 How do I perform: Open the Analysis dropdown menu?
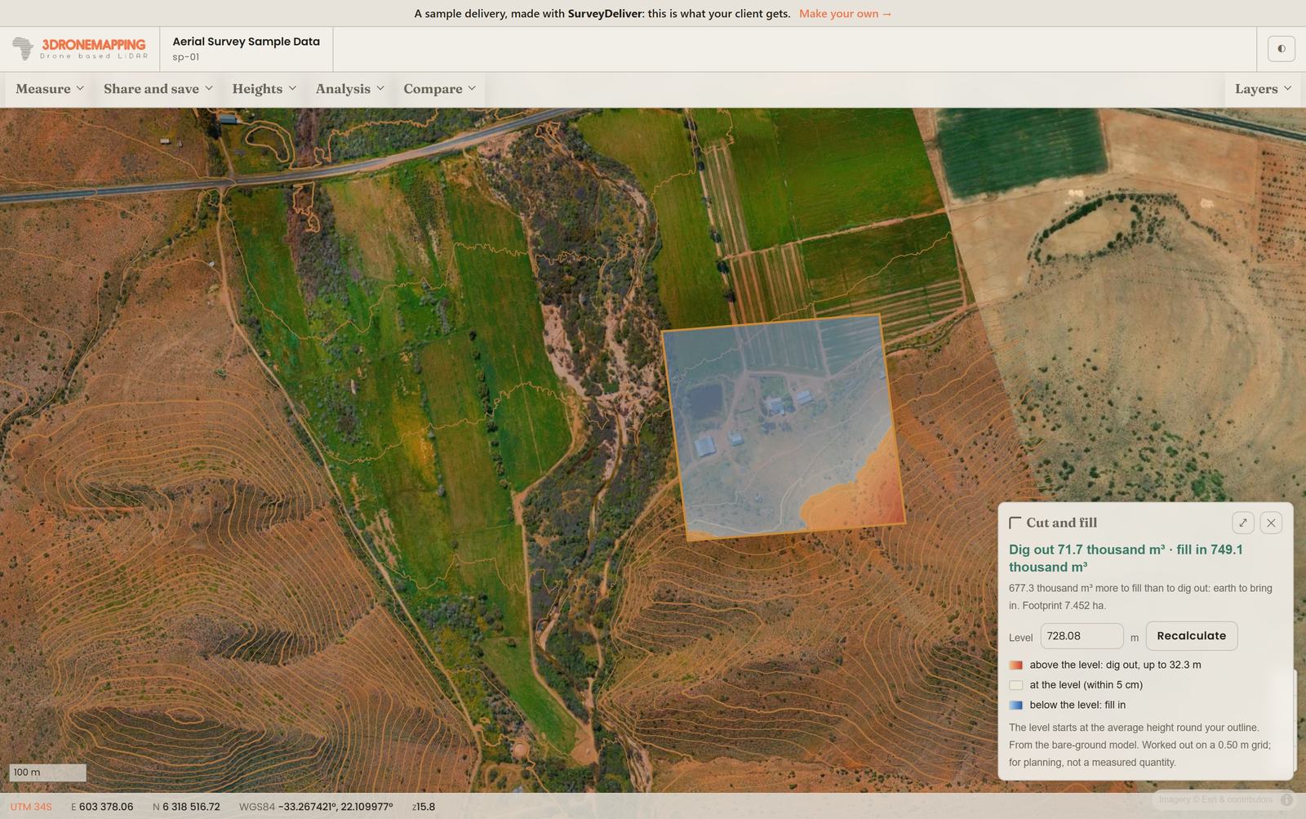350,89
